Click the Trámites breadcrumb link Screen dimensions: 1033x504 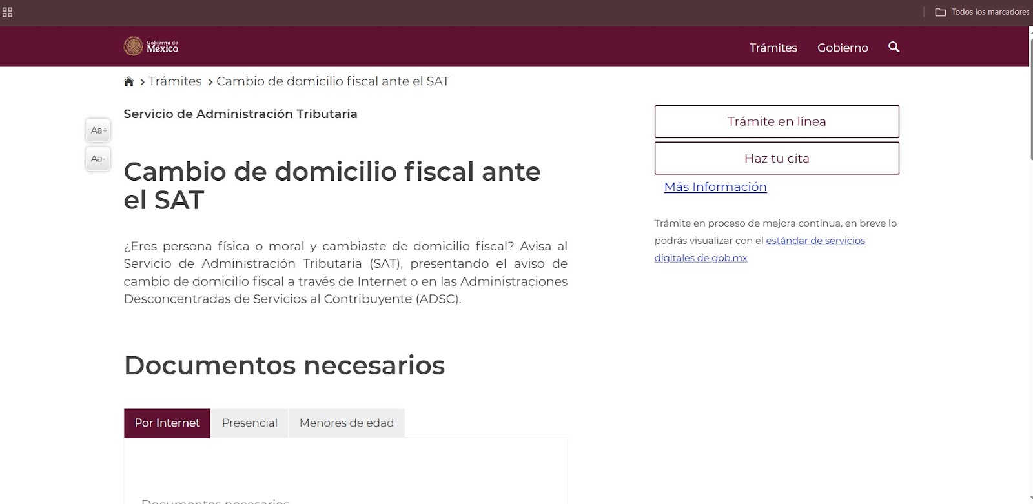coord(175,81)
